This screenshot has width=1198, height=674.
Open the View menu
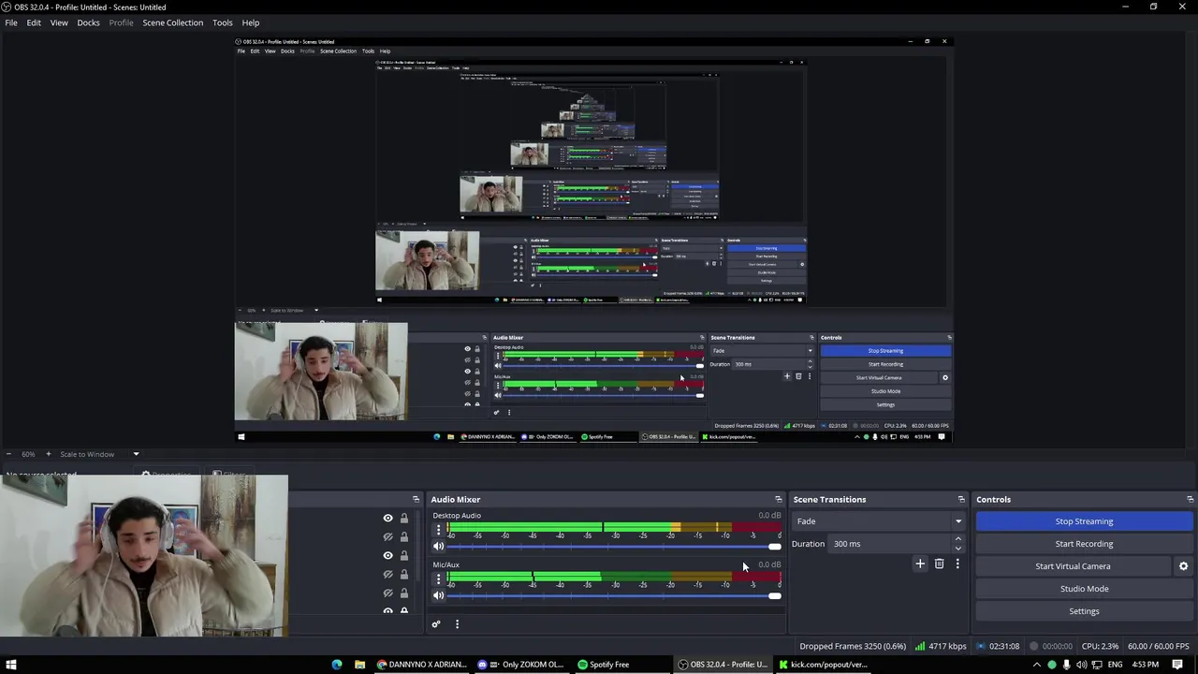coord(59,22)
